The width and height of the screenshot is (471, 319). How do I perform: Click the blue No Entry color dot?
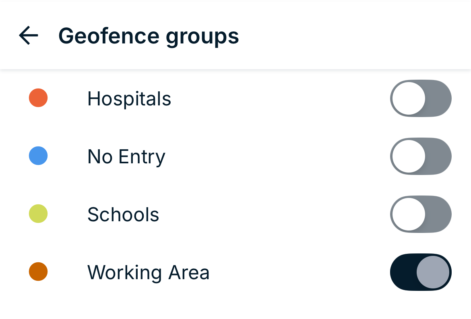38,156
